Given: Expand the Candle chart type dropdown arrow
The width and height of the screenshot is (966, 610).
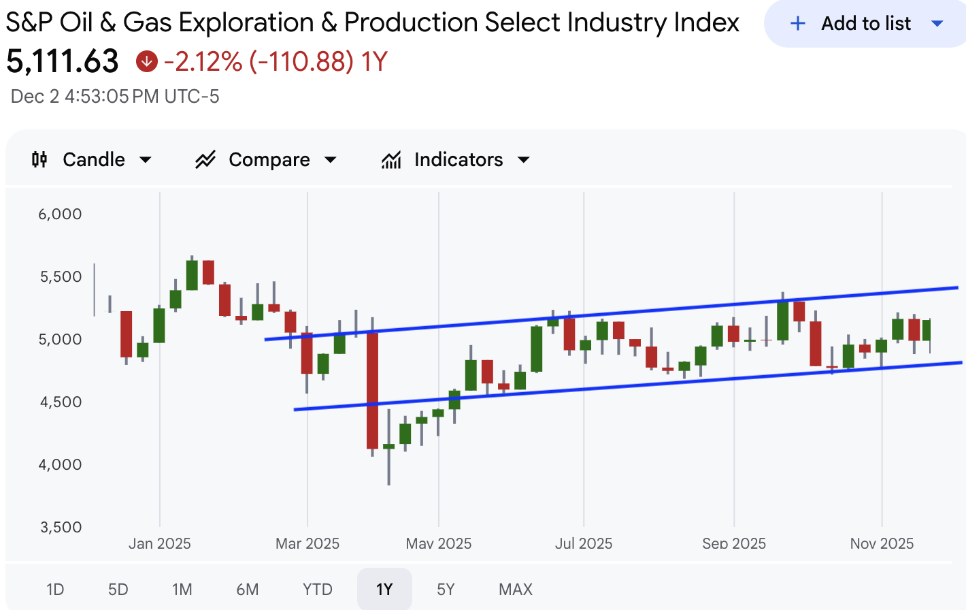Looking at the screenshot, I should point(145,160).
